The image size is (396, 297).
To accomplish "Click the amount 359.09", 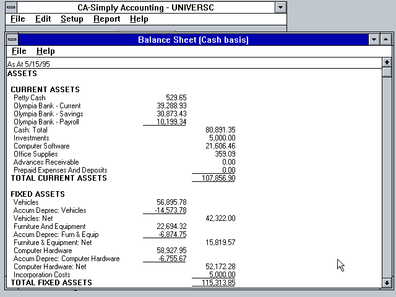I will 225,154.
